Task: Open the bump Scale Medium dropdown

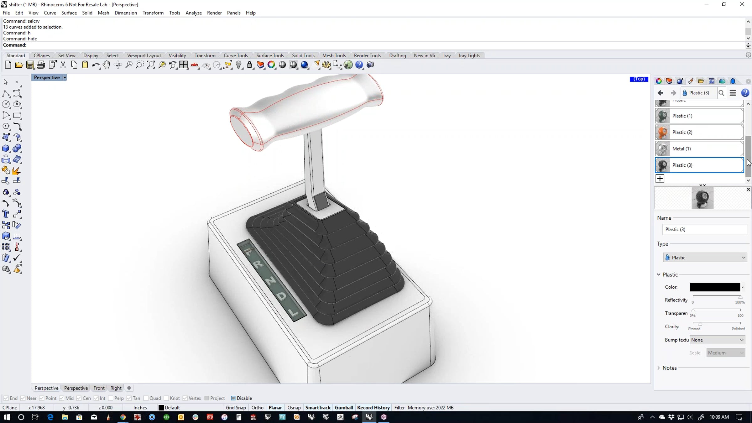Action: pyautogui.click(x=726, y=353)
